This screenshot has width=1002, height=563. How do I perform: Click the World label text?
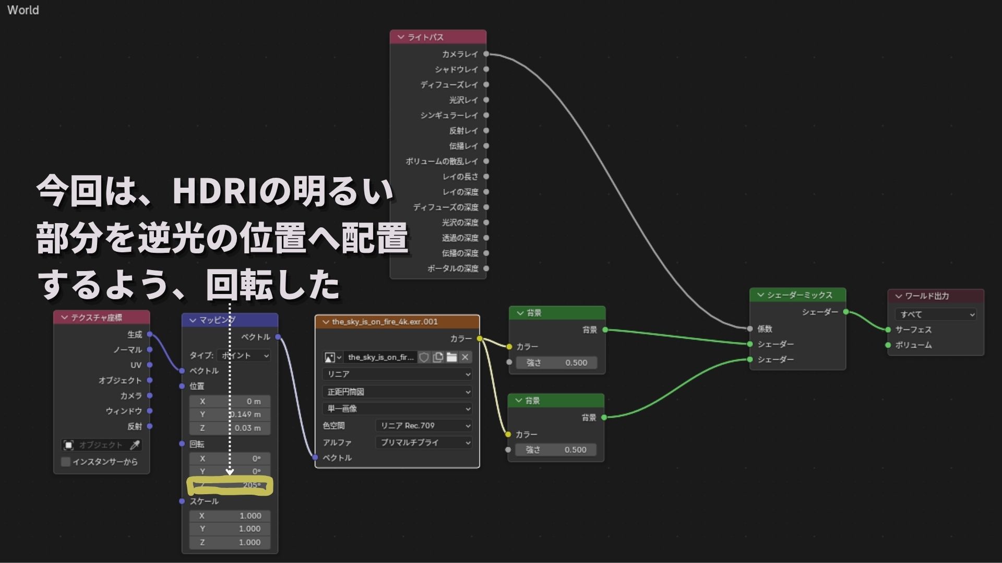tap(23, 10)
